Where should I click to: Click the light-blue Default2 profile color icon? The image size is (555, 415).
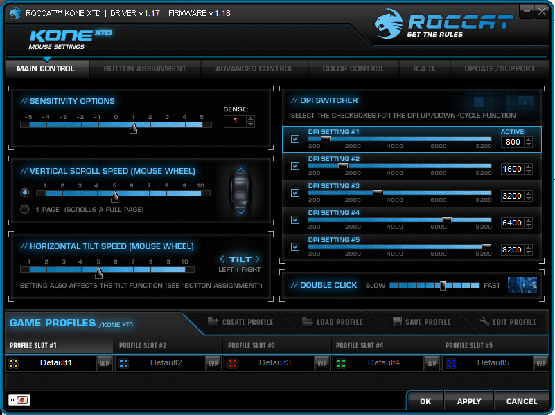(x=123, y=363)
